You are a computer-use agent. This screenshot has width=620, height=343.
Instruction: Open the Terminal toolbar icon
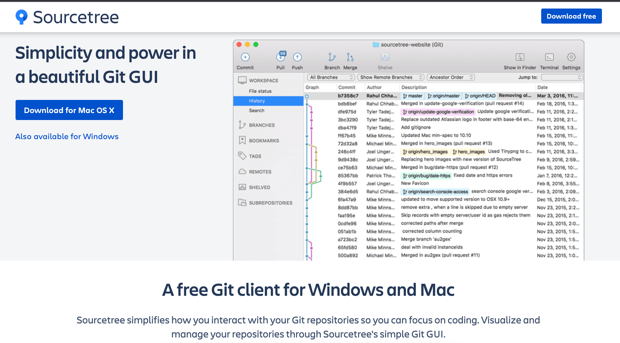coord(549,57)
